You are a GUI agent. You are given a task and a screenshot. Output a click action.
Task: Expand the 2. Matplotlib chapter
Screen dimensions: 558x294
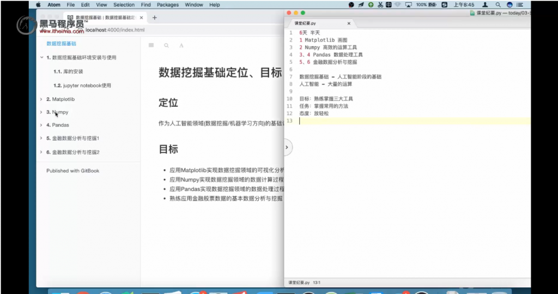pos(41,99)
